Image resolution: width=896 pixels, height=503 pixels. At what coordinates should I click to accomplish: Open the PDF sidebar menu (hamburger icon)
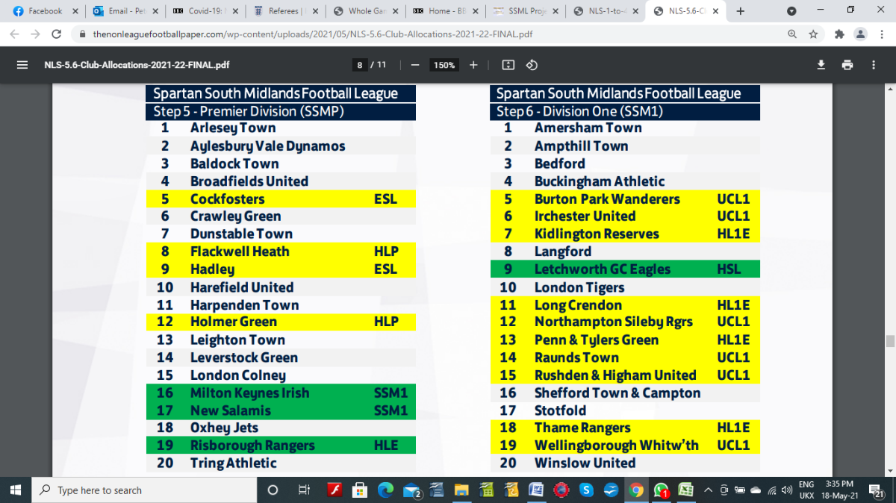pyautogui.click(x=22, y=65)
